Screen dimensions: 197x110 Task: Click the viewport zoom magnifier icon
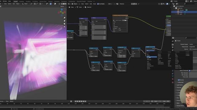click(x=64, y=18)
